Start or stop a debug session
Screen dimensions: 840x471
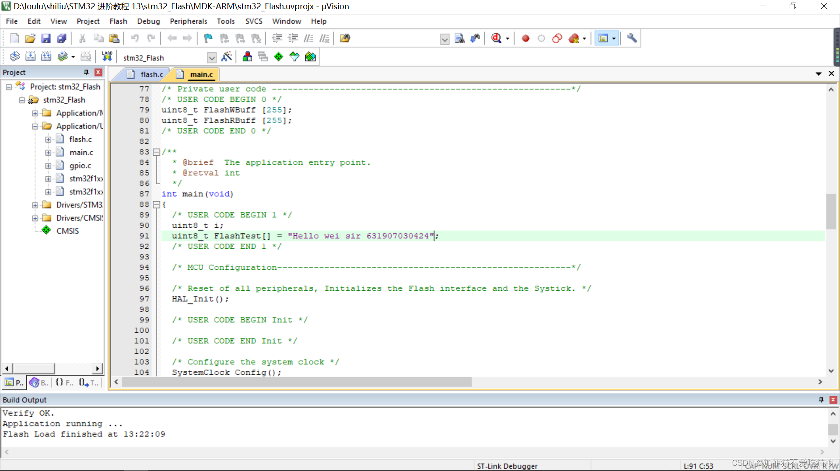pyautogui.click(x=497, y=38)
